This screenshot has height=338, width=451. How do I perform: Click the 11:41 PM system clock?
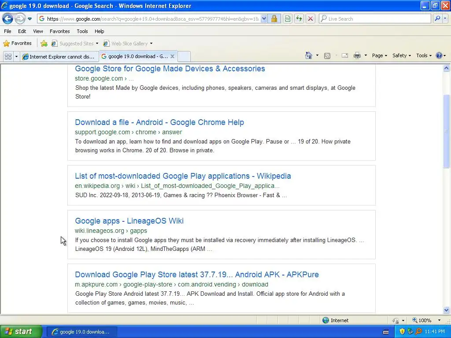pos(435,332)
